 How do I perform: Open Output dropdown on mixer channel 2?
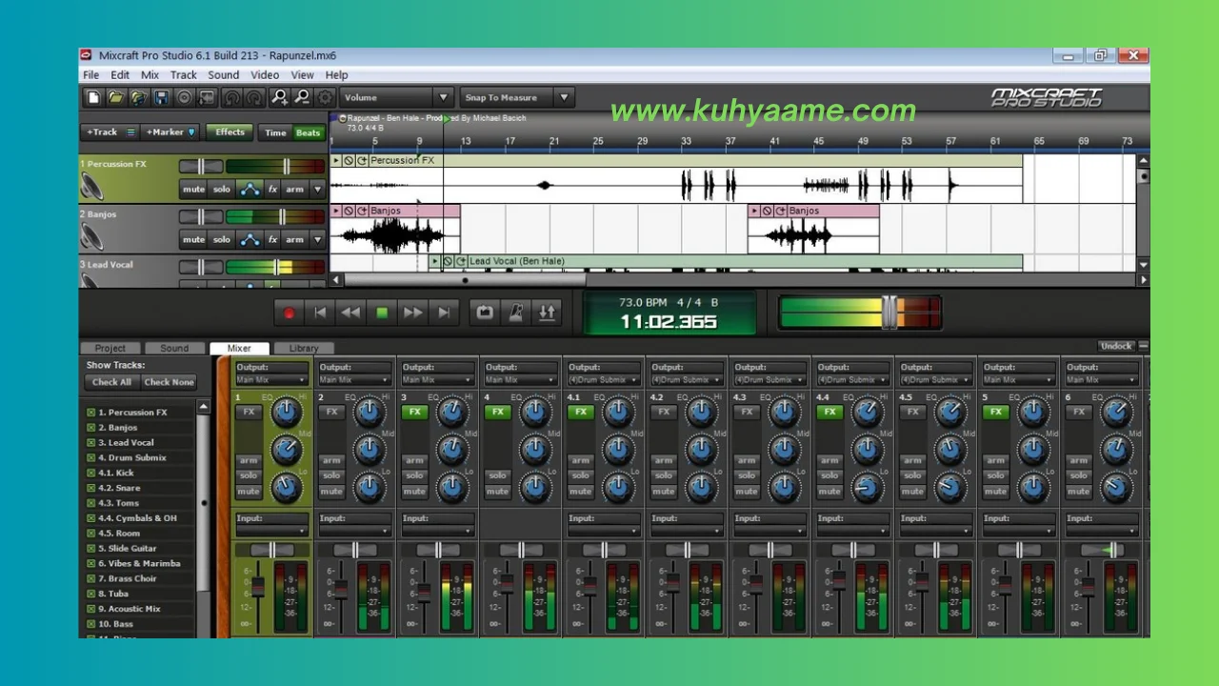tap(355, 380)
